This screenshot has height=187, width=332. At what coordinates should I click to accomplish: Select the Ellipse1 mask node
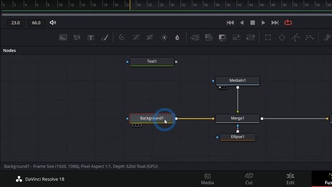coord(238,137)
